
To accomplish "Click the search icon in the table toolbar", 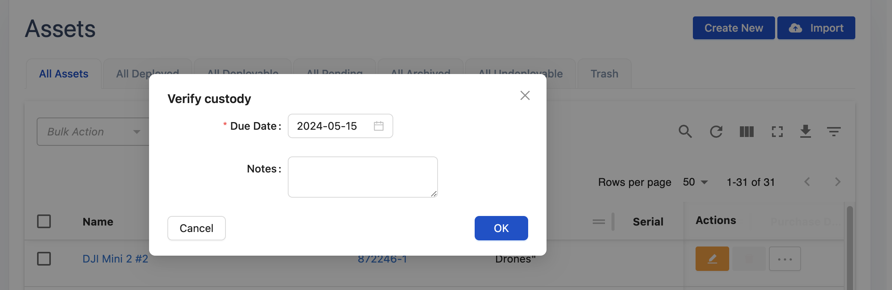I will pyautogui.click(x=685, y=132).
